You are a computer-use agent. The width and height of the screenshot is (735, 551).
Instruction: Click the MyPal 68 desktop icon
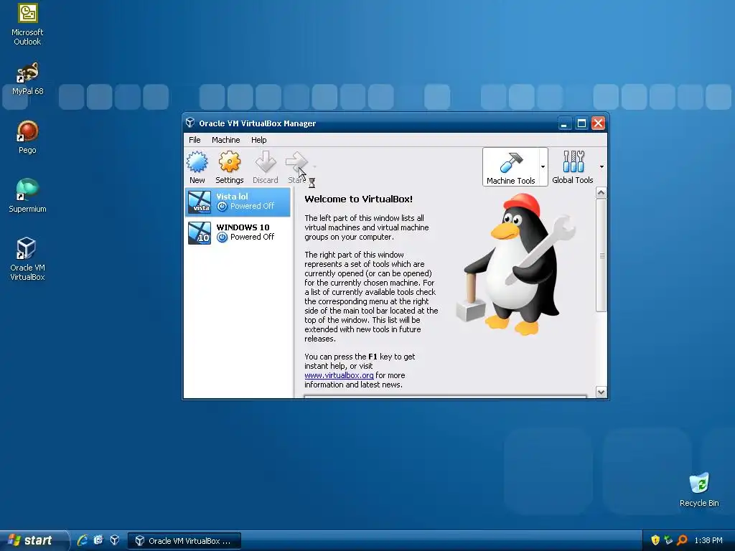27,78
